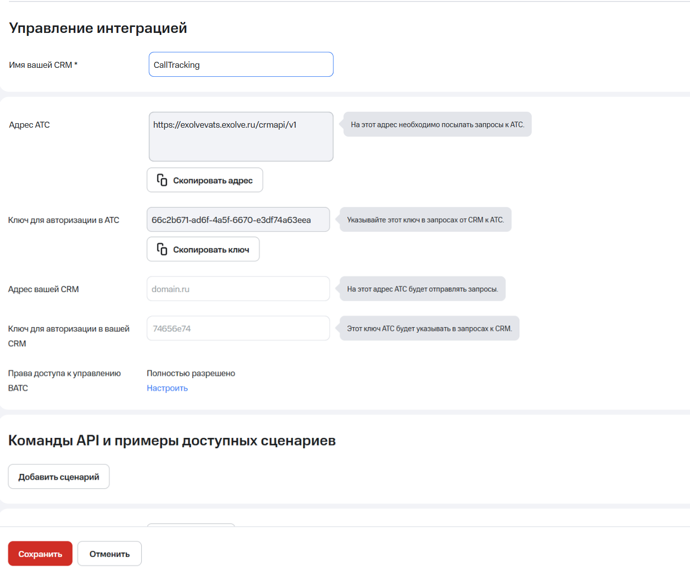Click hint 'Указывайте этот ключ в запросах'

pyautogui.click(x=425, y=220)
